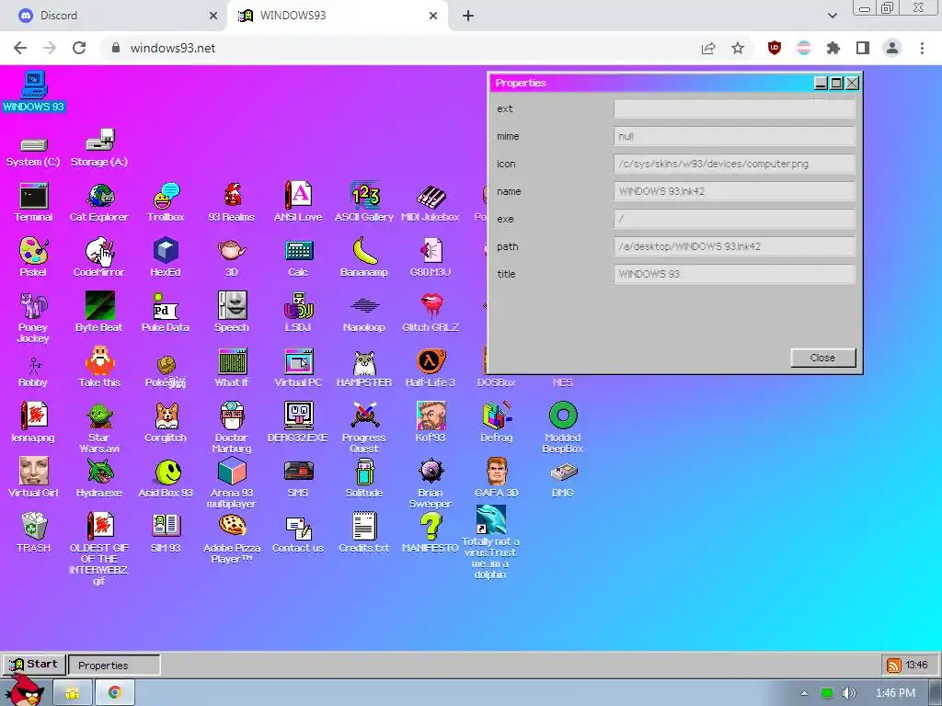Viewport: 942px width, 706px height.
Task: Open MIDI Jukebox piano icon
Action: [431, 202]
